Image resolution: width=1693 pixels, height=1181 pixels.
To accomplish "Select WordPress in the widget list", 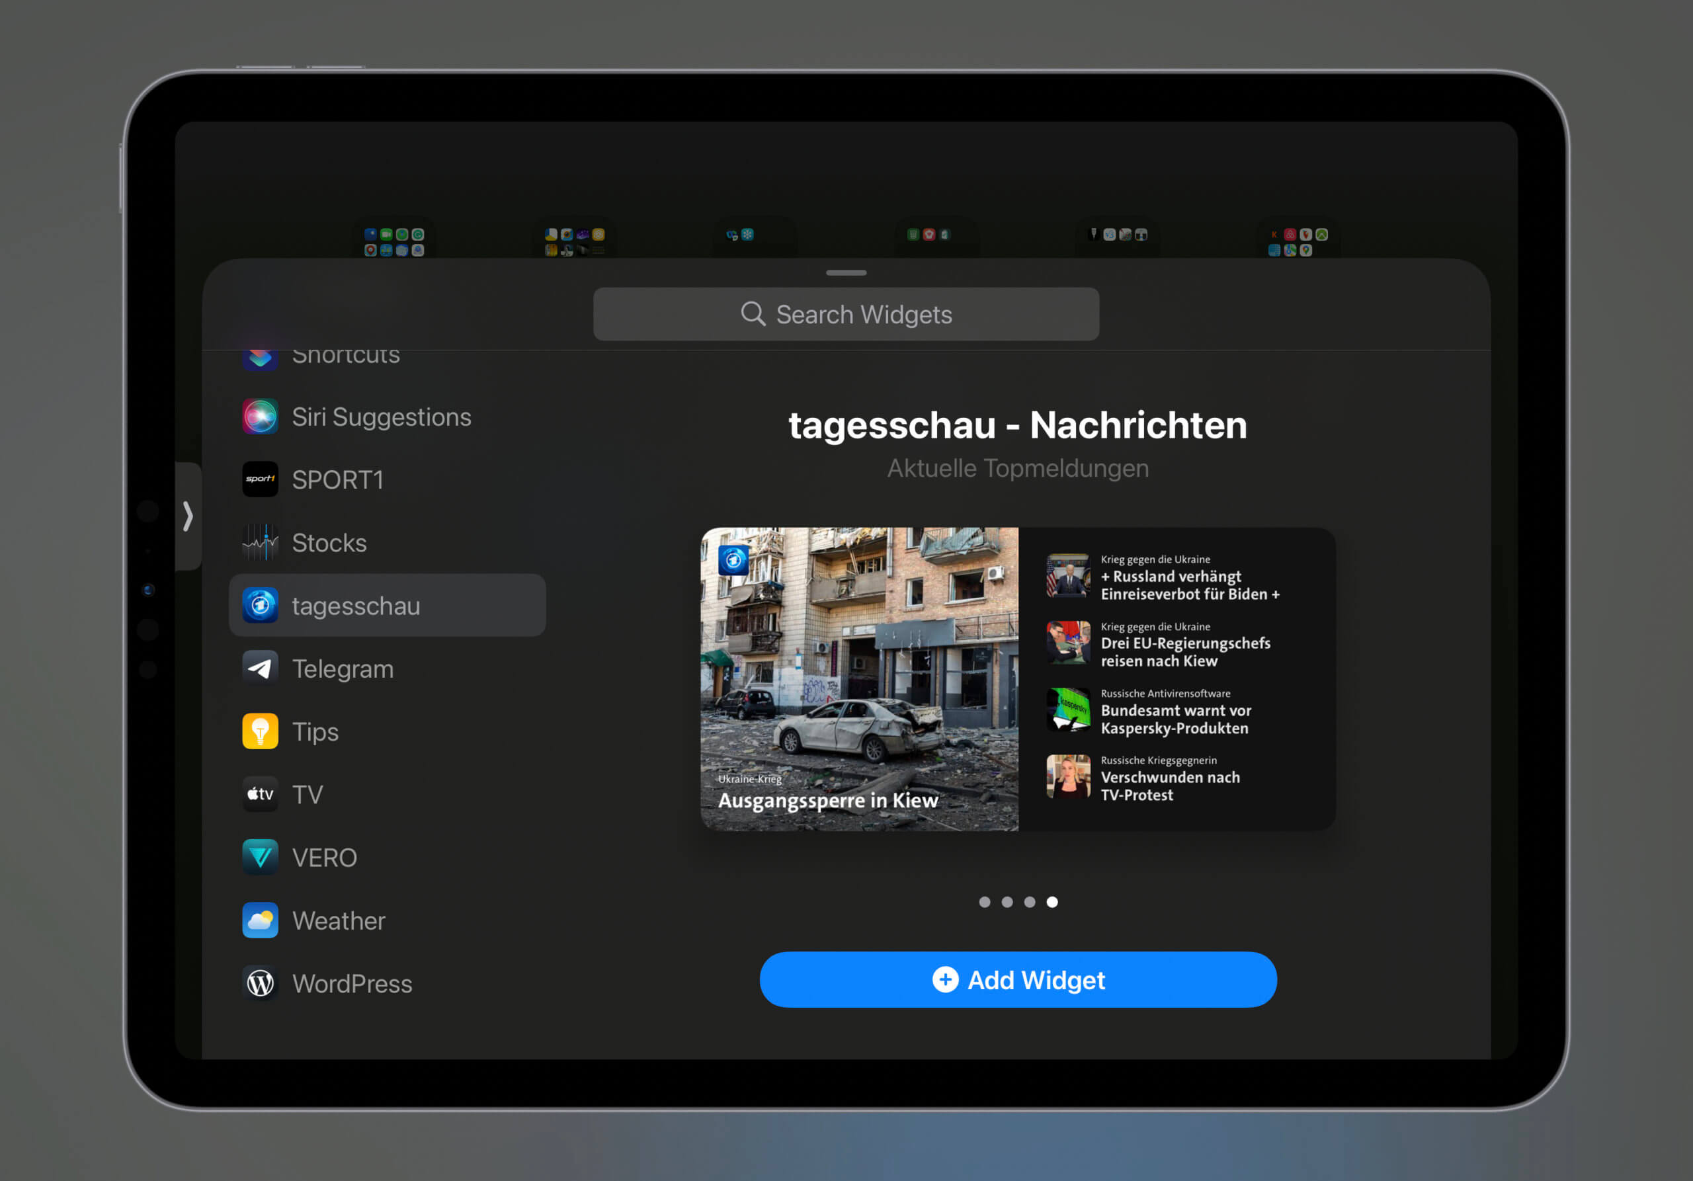I will tap(387, 983).
